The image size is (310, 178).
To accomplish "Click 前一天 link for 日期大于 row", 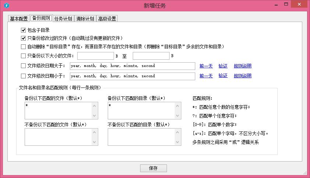I will click(206, 66).
